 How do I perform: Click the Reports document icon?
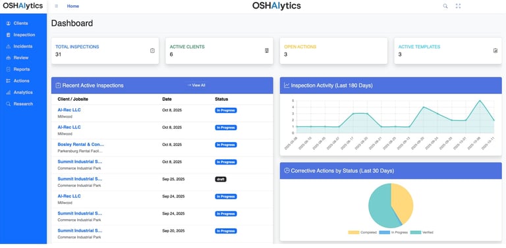tap(9, 69)
